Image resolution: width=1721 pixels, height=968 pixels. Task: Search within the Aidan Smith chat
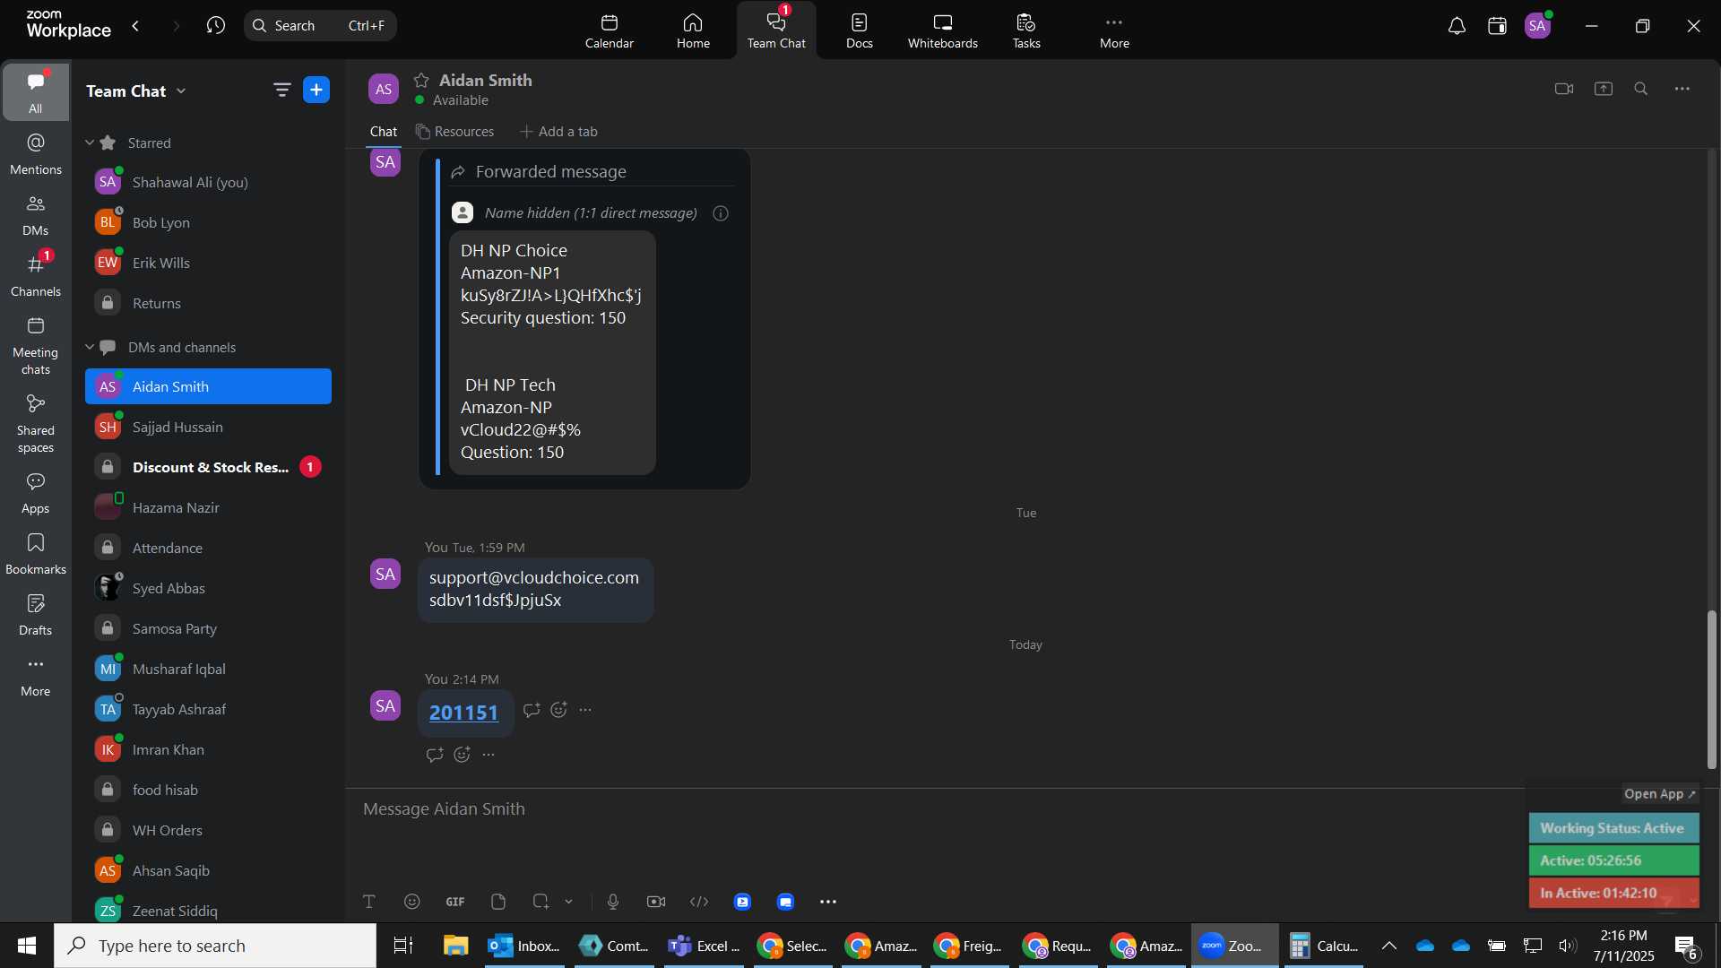pos(1641,89)
